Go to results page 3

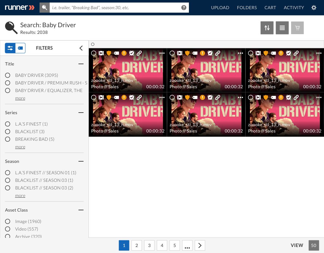coord(149,245)
